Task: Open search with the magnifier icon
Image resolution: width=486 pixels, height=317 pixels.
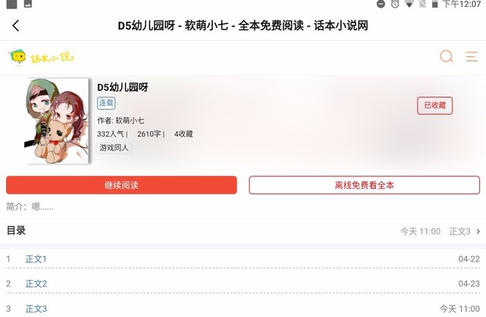Action: coord(447,57)
